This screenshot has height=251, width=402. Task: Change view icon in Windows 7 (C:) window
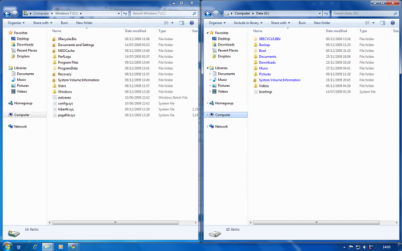tap(166, 23)
